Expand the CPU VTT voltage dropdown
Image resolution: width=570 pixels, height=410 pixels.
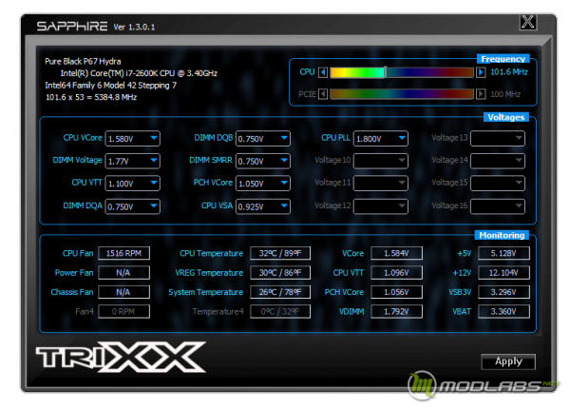click(x=133, y=184)
